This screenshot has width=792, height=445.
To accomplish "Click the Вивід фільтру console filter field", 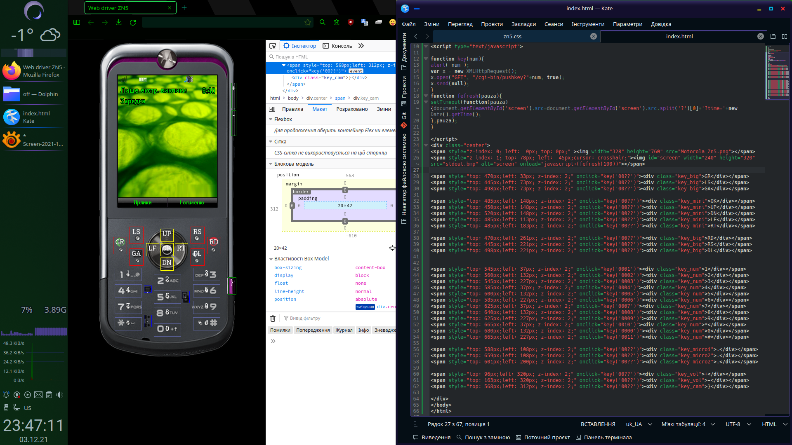I will coord(338,318).
